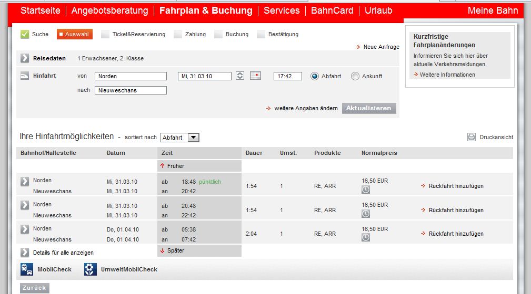The width and height of the screenshot is (531, 294).
Task: Click the Druckansicht printer icon
Action: point(472,137)
